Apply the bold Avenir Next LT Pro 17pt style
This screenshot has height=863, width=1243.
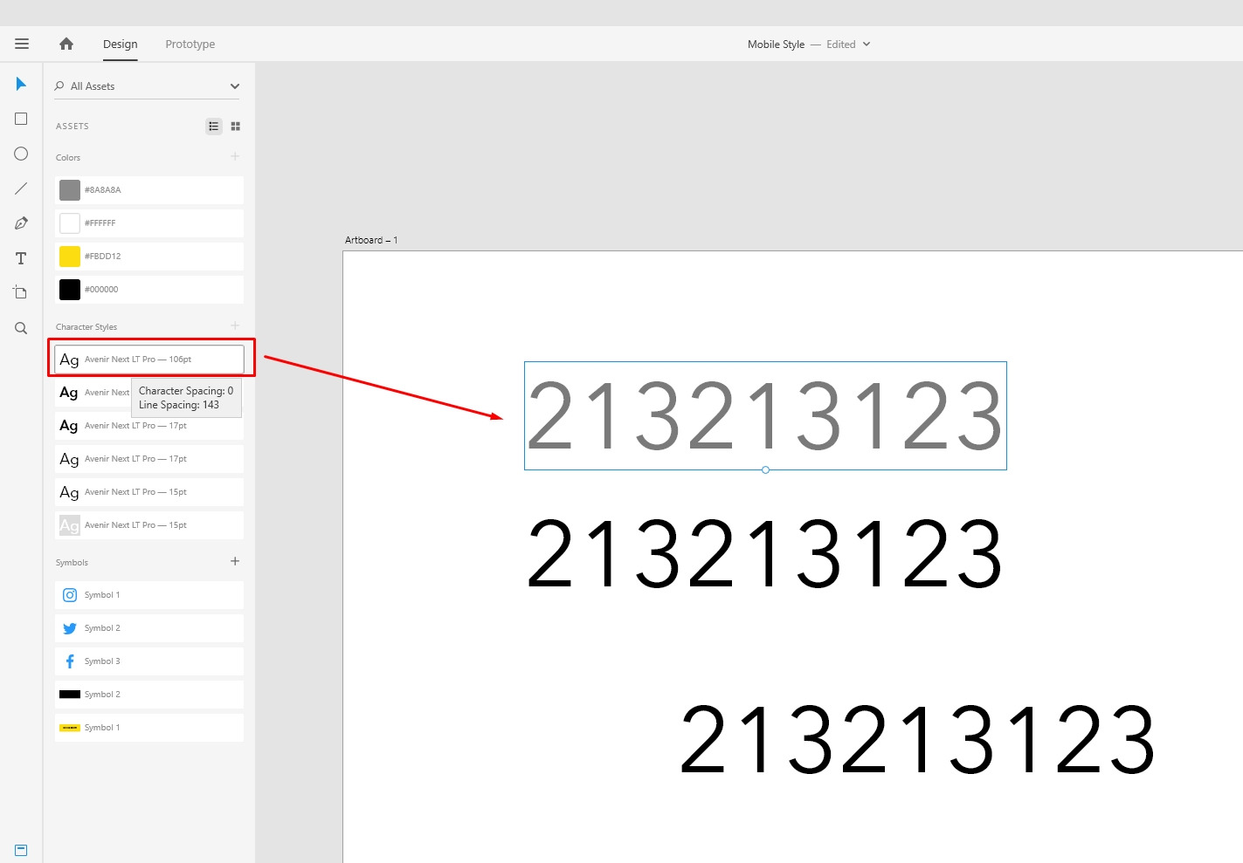149,425
